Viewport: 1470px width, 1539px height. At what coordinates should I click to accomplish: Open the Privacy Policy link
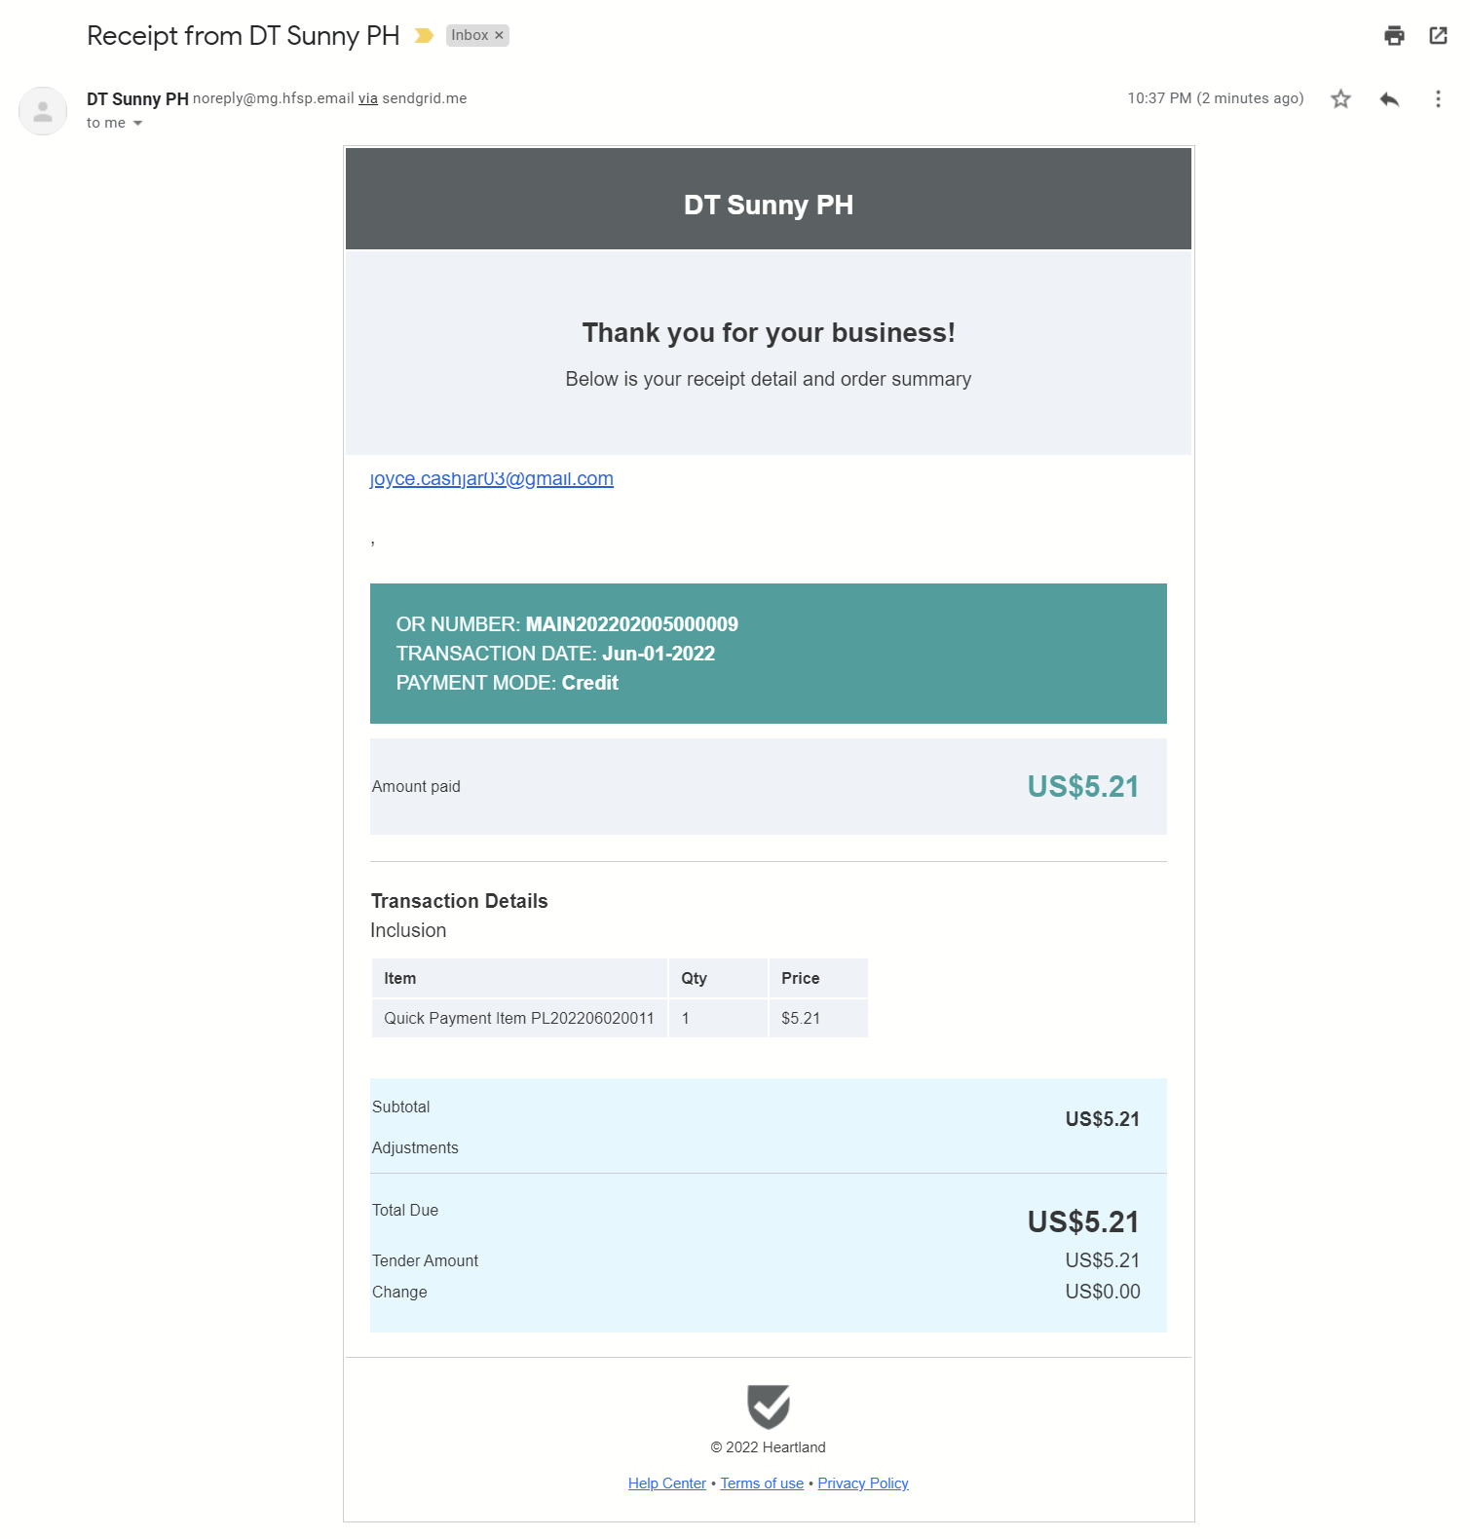point(863,1483)
